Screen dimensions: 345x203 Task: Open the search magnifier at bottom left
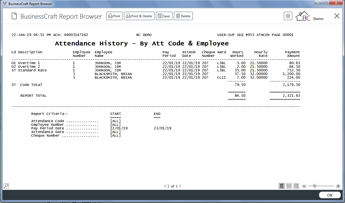6,186
